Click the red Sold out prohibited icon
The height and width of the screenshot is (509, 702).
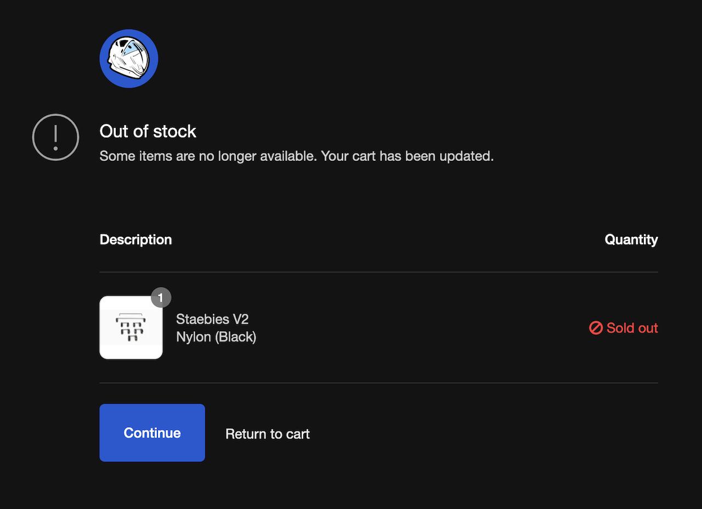[596, 328]
